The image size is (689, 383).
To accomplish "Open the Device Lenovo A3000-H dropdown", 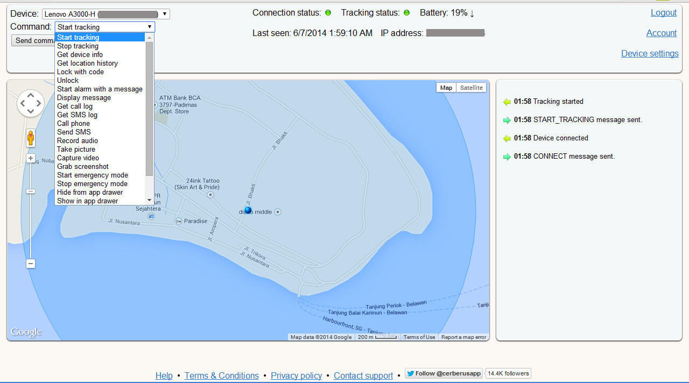I will [x=106, y=14].
